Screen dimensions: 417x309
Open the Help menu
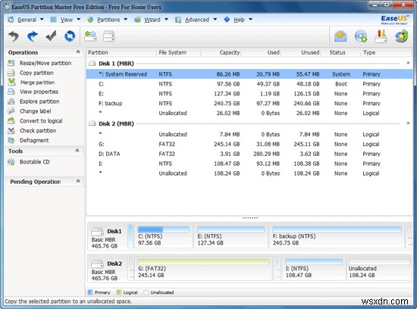238,20
